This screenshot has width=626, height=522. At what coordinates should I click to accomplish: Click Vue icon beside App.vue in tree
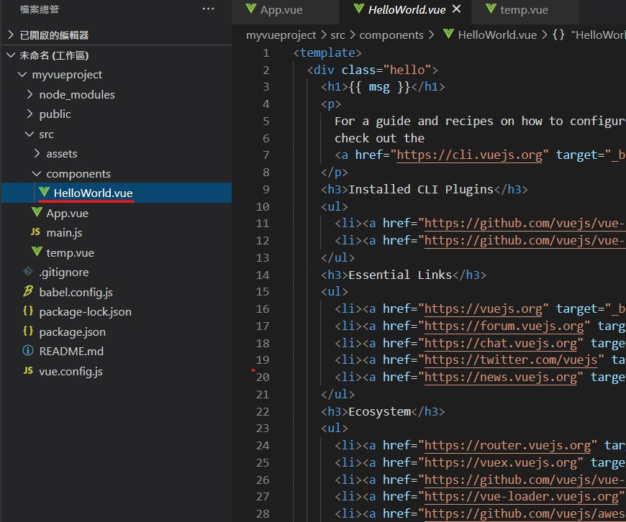37,212
